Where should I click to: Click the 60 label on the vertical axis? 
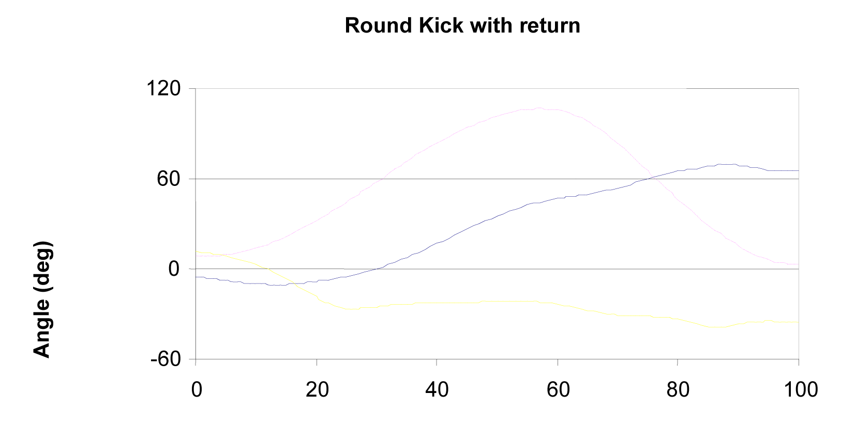click(x=170, y=179)
